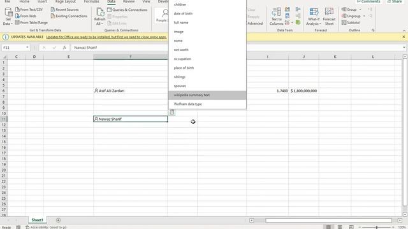Image resolution: width=408 pixels, height=229 pixels.
Task: Import data From Web
Action: [x=25, y=16]
